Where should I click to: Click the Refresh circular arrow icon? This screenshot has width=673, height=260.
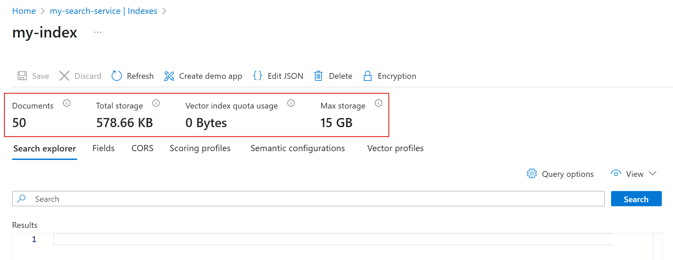(117, 76)
